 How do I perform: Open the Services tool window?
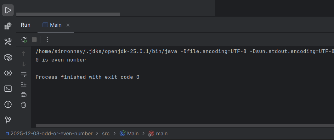[8, 73]
